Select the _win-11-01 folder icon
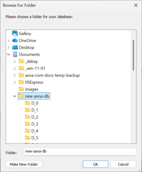Image resolution: width=142 pixels, height=172 pixels. tap(21, 68)
